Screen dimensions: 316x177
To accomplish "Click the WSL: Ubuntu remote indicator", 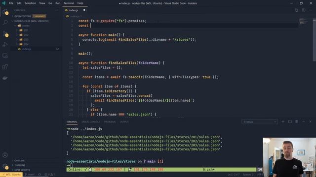I will [x=11, y=175].
